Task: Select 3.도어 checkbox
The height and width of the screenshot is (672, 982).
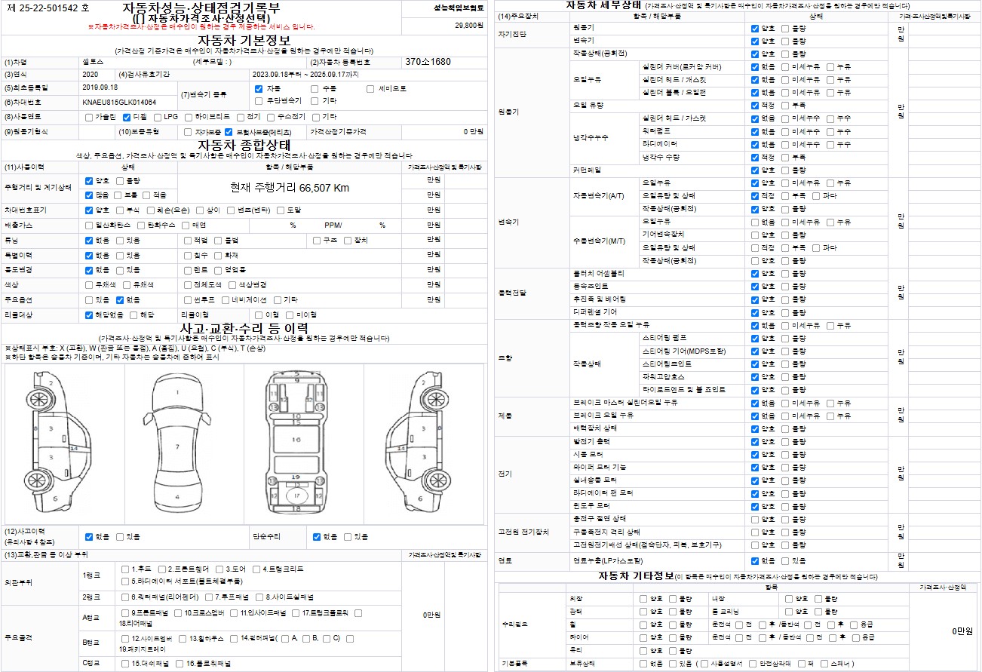Action: (x=219, y=569)
